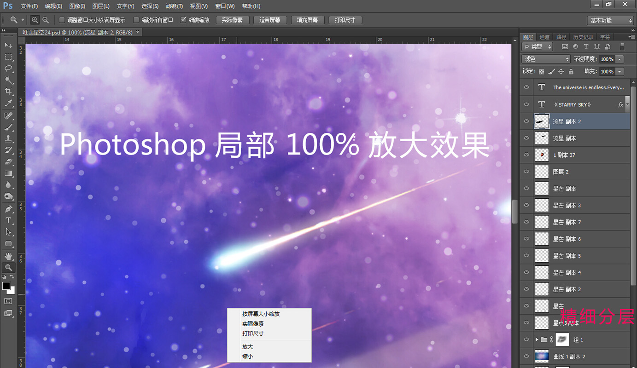This screenshot has height=368, width=637.
Task: Select the Crop tool
Action: pos(8,92)
